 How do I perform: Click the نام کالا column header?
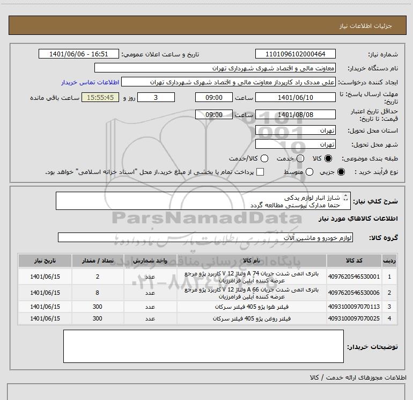coord(252,260)
